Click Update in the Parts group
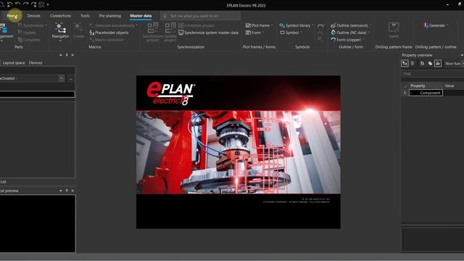Viewport: 464px width, 261px height. [27, 33]
